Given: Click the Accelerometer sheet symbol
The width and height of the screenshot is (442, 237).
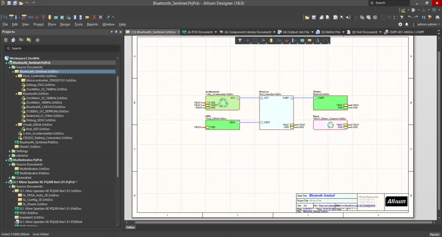Looking at the screenshot, I should [x=223, y=103].
